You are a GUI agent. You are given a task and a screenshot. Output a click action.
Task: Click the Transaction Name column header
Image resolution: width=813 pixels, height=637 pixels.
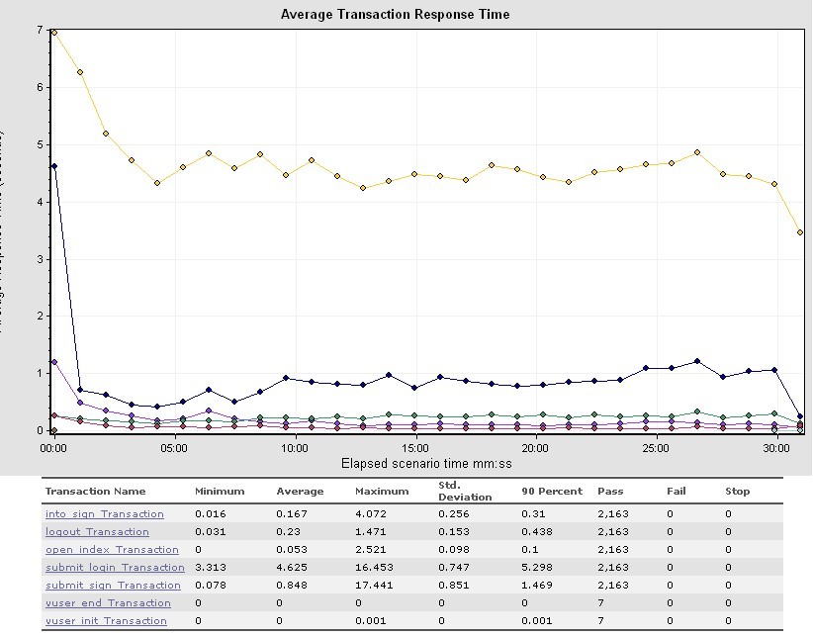(x=95, y=492)
